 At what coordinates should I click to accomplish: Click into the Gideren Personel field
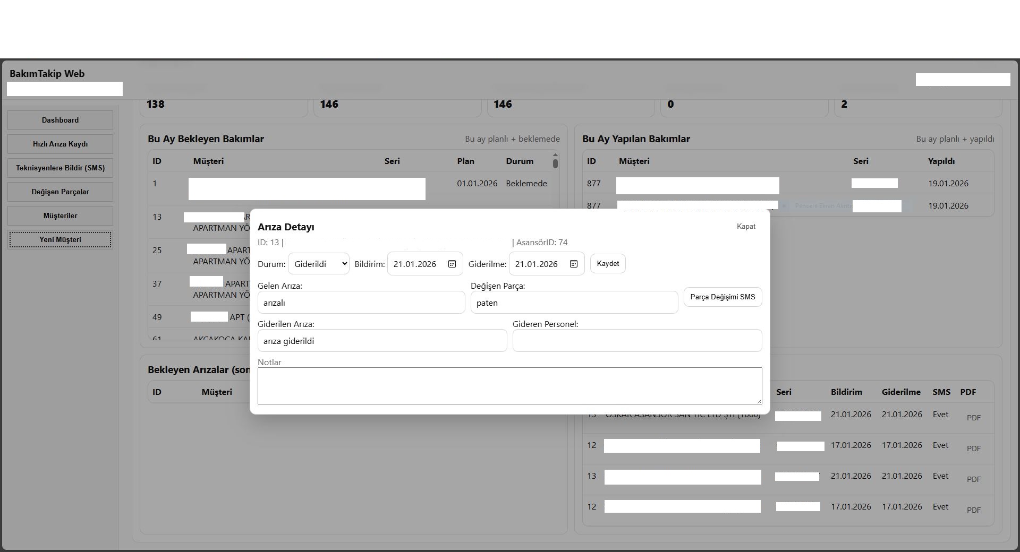pyautogui.click(x=636, y=341)
